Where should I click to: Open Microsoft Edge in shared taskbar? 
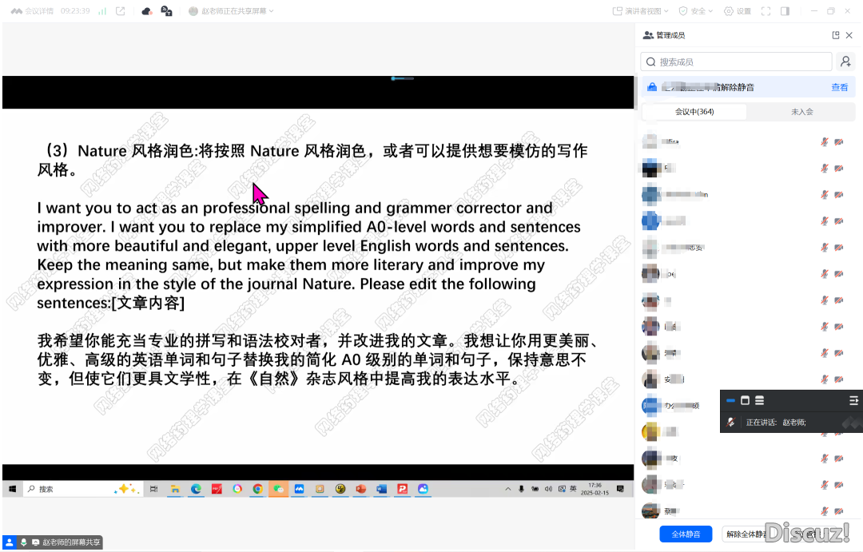[196, 489]
